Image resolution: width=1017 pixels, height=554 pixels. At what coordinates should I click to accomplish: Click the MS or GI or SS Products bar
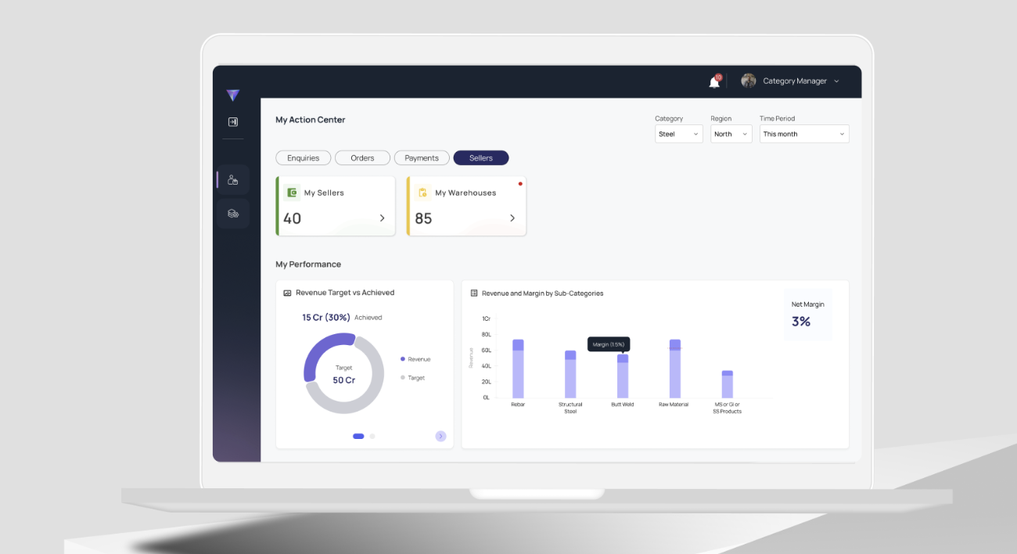728,384
